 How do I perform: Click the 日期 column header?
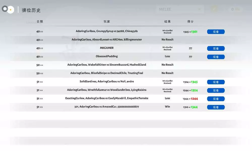click(x=40, y=22)
